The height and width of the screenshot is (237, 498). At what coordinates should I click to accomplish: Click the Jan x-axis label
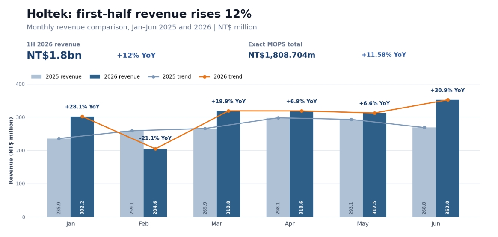pyautogui.click(x=71, y=224)
